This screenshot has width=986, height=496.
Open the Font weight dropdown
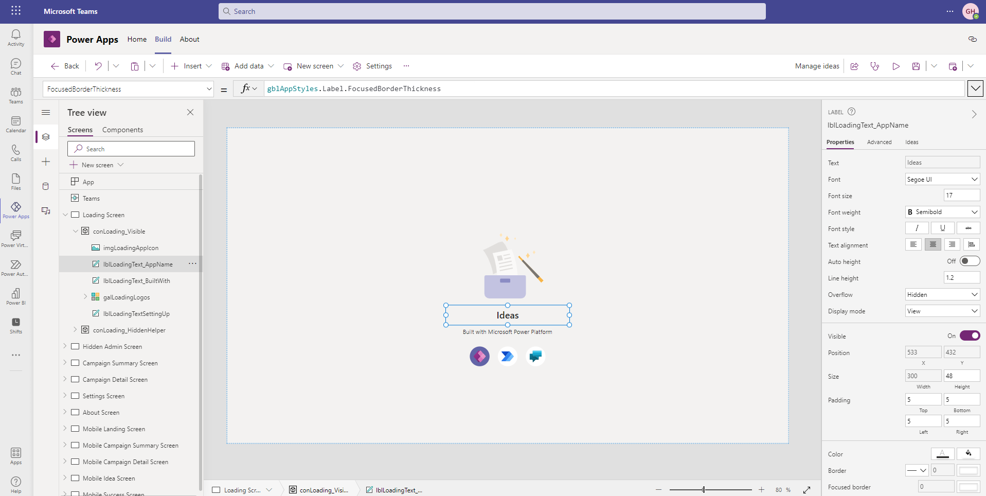[x=942, y=212]
